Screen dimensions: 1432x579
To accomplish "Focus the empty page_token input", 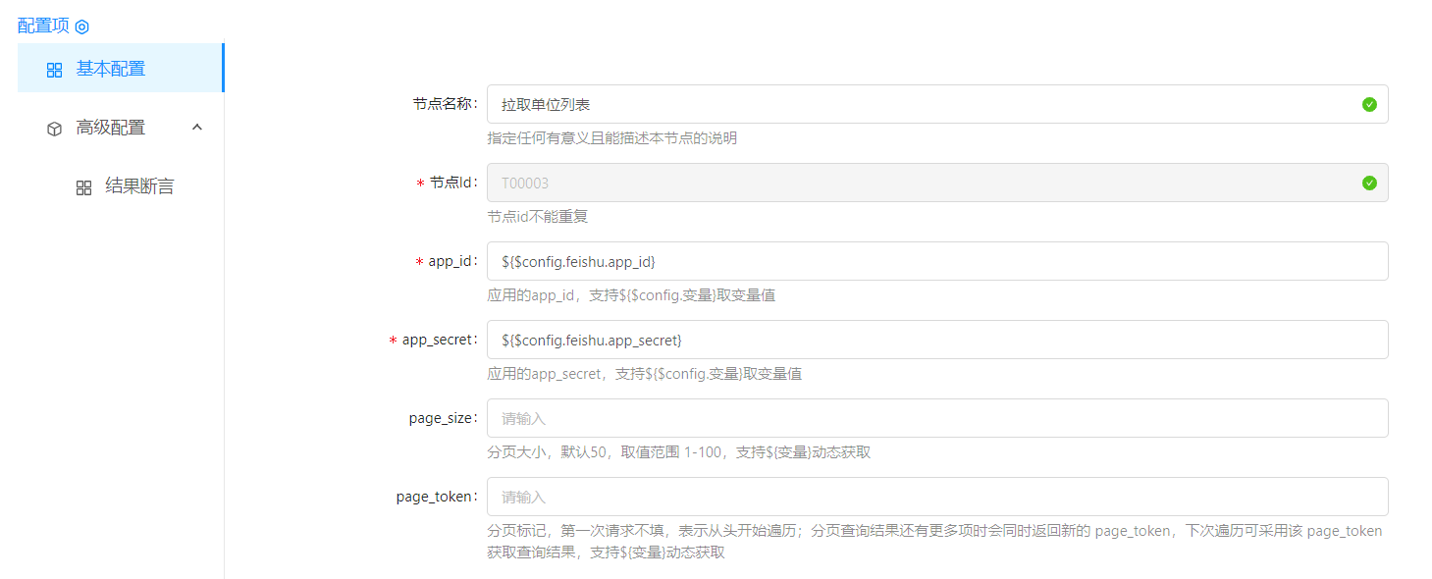I will pyautogui.click(x=937, y=497).
